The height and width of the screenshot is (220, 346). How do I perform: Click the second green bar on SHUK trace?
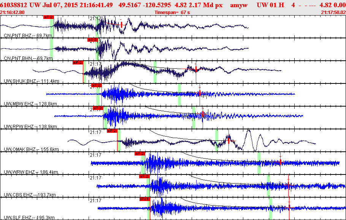point(155,72)
